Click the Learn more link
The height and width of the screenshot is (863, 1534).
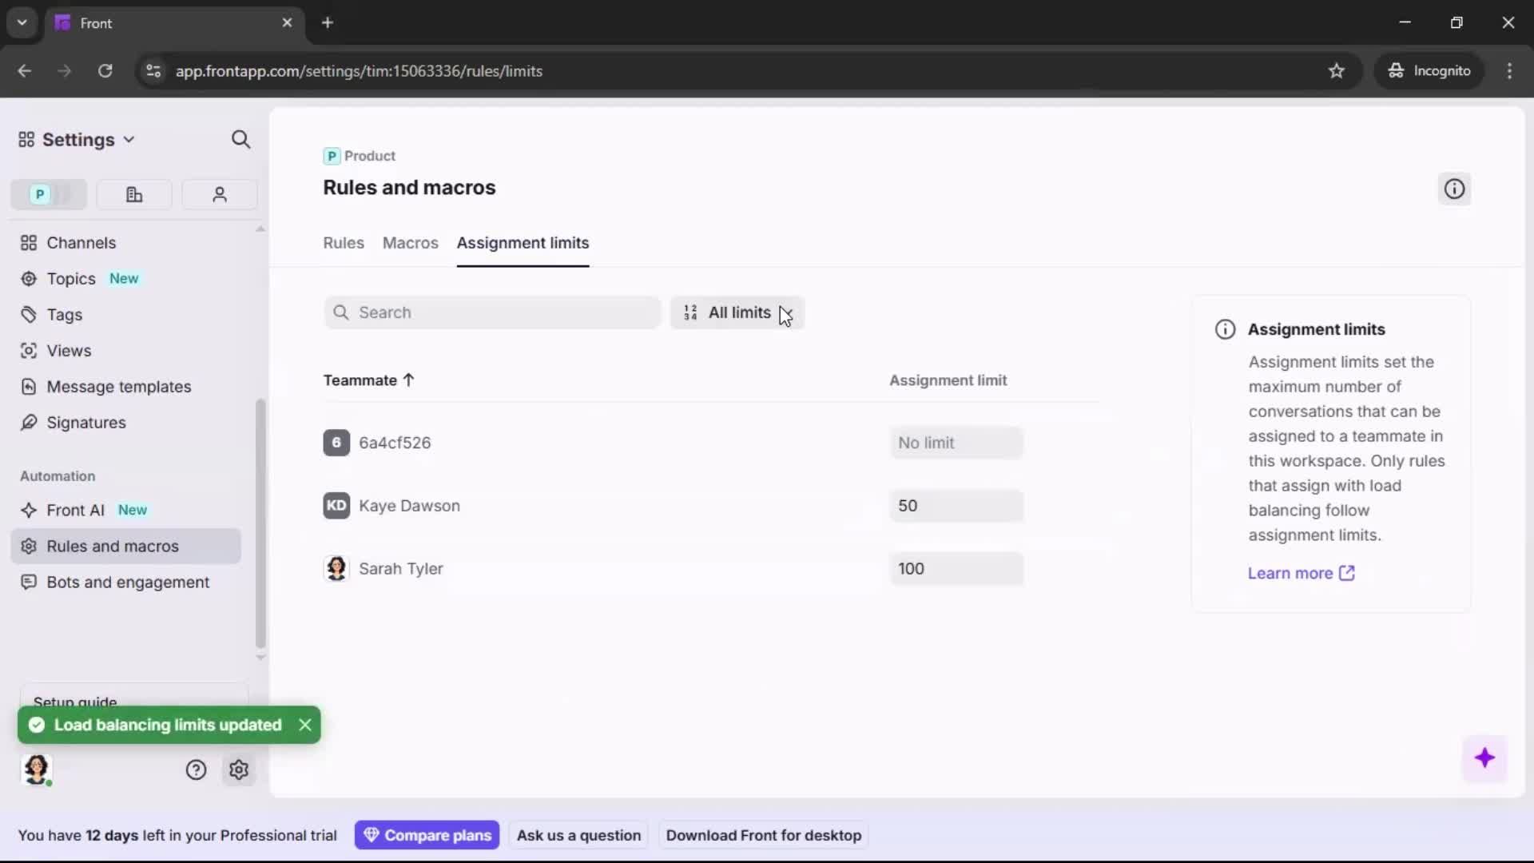coord(1298,573)
